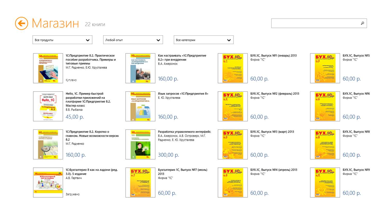Click the '22 книги' count label

click(x=95, y=25)
